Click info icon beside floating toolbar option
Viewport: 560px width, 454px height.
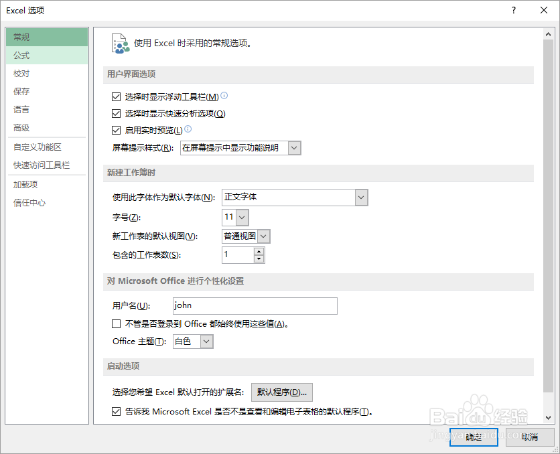pyautogui.click(x=224, y=96)
